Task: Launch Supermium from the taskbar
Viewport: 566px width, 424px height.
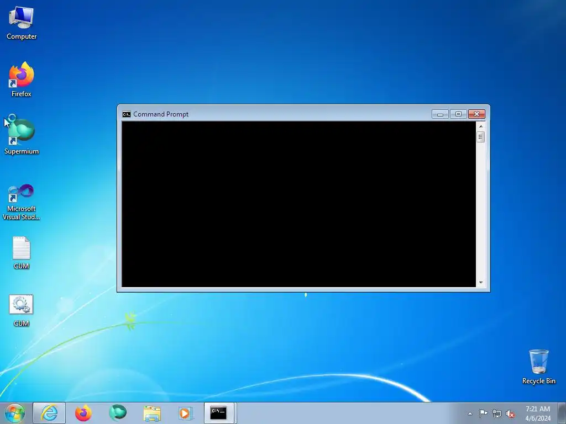Action: (118, 413)
